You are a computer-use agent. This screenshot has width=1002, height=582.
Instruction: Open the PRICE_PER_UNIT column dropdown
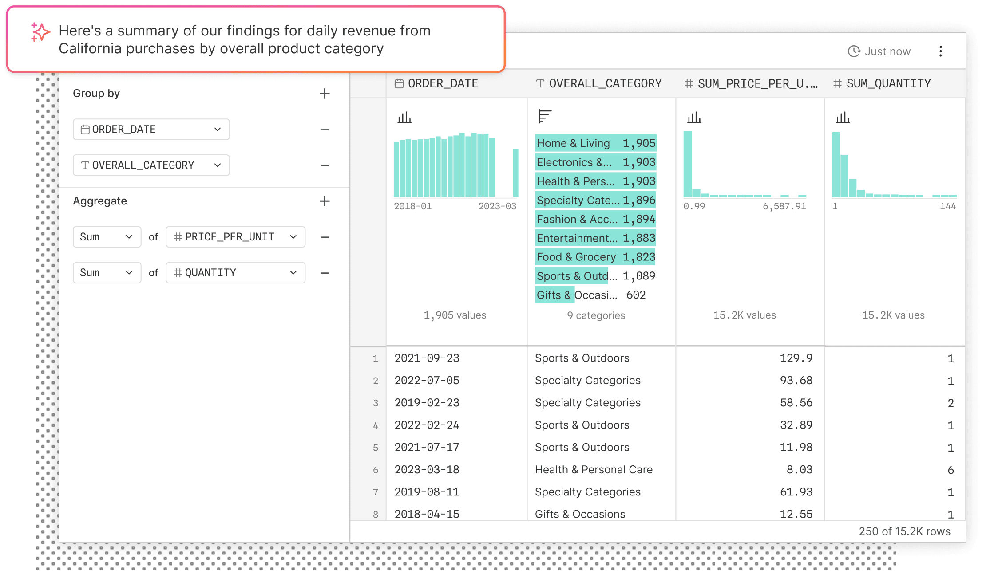235,237
